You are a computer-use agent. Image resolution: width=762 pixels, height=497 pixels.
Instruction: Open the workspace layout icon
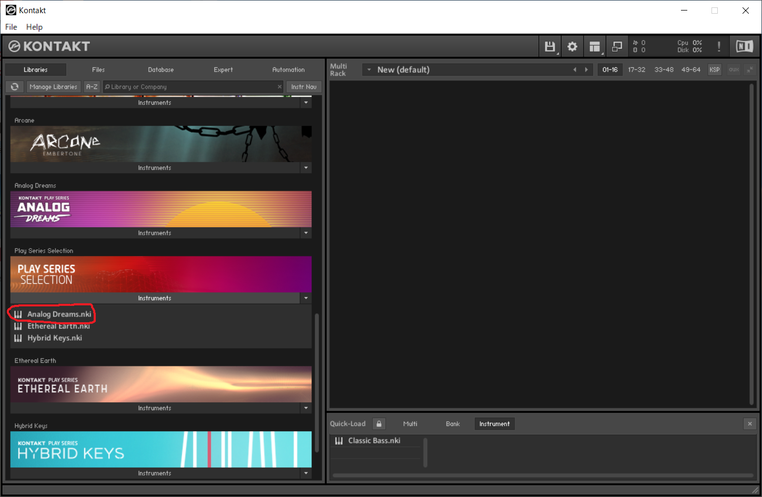595,47
